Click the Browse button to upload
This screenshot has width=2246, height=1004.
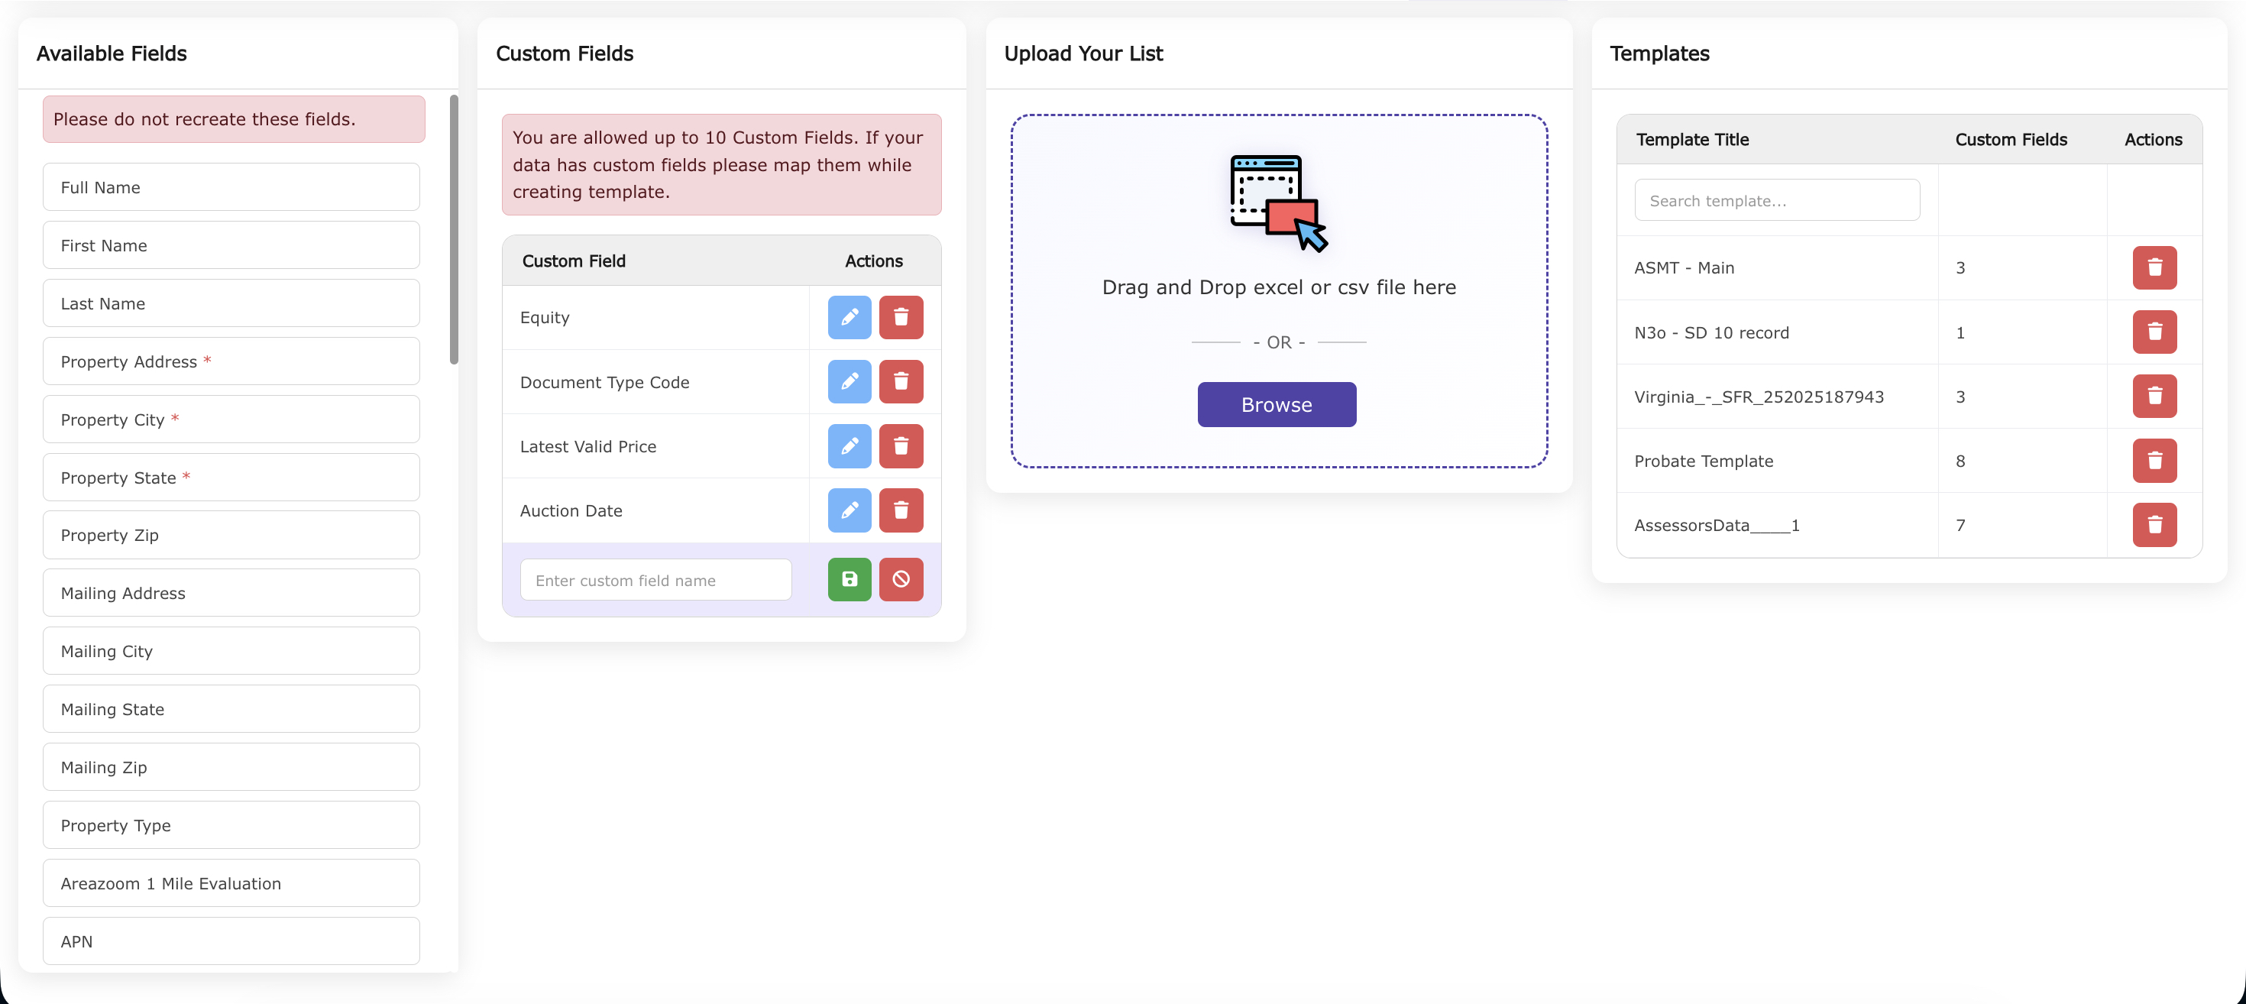coord(1276,404)
